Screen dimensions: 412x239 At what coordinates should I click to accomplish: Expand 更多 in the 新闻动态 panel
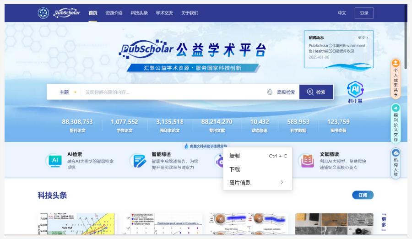click(x=363, y=38)
